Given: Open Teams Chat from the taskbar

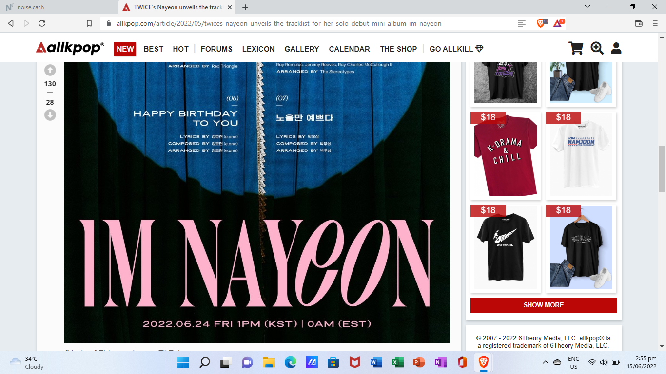Looking at the screenshot, I should coord(247,362).
